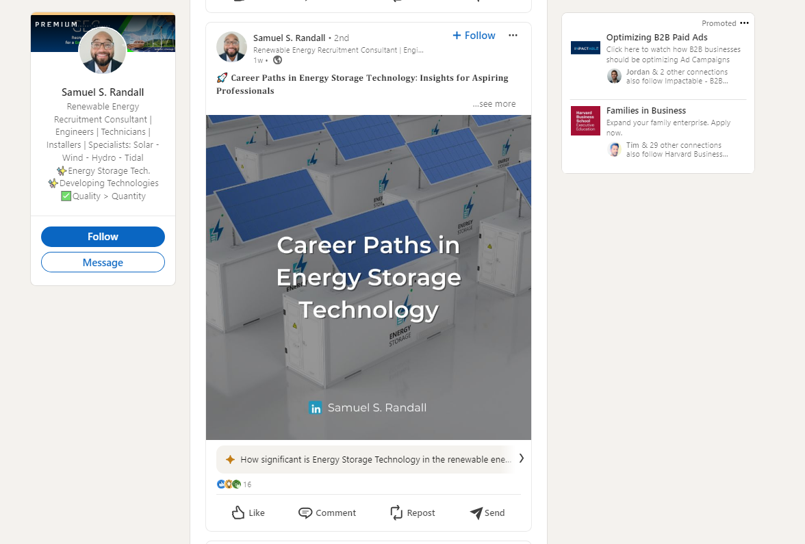
Task: Click the Like thumbs-up icon
Action: pyautogui.click(x=238, y=513)
